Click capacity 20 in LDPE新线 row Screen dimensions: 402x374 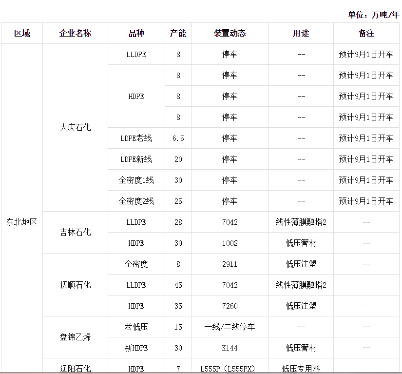(178, 159)
